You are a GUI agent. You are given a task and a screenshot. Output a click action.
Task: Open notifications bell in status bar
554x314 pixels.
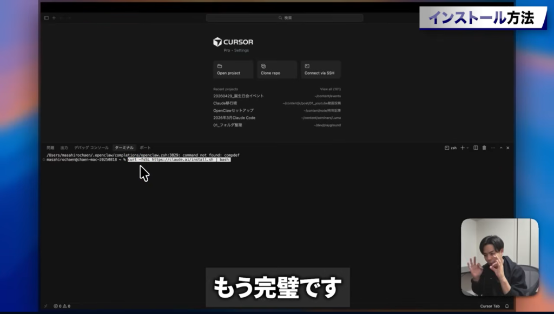[507, 306]
